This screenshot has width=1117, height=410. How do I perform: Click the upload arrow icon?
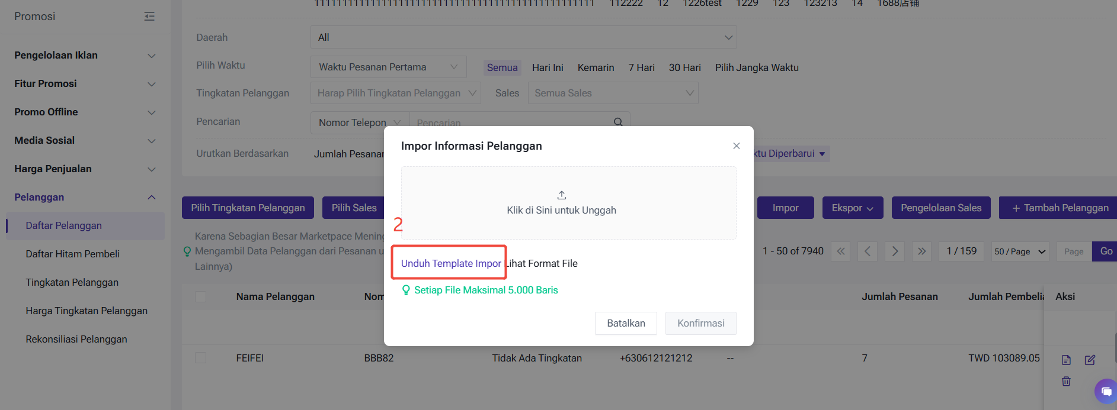562,195
